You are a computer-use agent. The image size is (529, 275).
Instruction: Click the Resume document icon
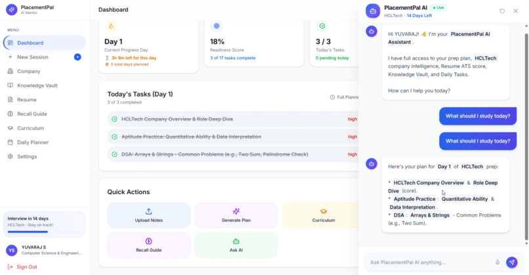click(10, 100)
